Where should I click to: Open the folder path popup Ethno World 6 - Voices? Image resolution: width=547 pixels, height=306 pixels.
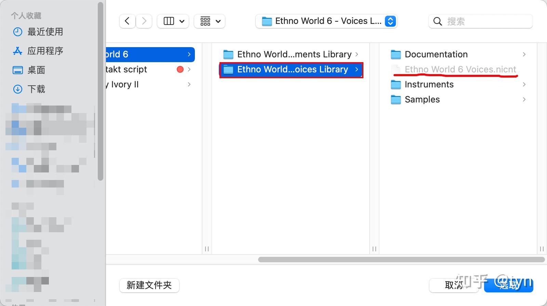click(326, 21)
